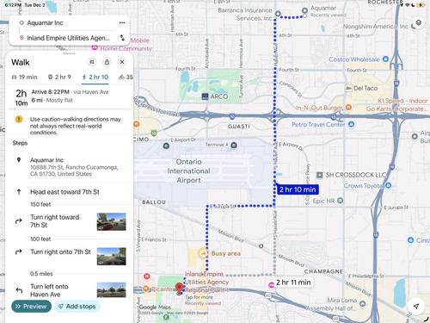Tap the caution warning icon
This screenshot has height=323, width=430.
click(x=19, y=119)
